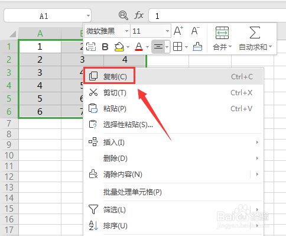Select 批量处理单元格(P) menu item
286x236 pixels.
click(x=173, y=192)
